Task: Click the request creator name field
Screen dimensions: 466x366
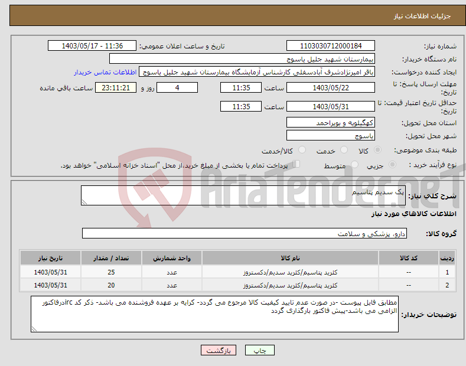Action: pyautogui.click(x=257, y=71)
